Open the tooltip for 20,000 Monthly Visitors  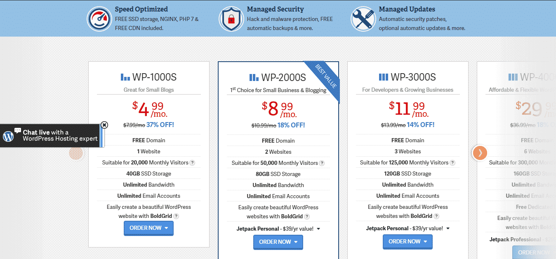[x=192, y=162]
